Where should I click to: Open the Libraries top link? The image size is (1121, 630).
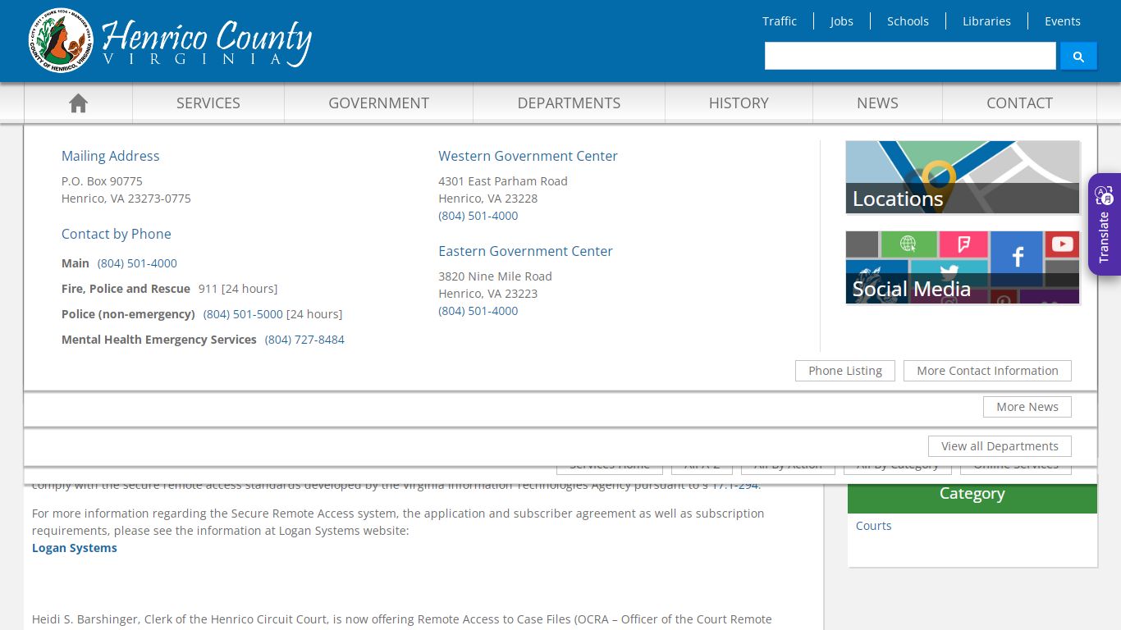click(986, 21)
